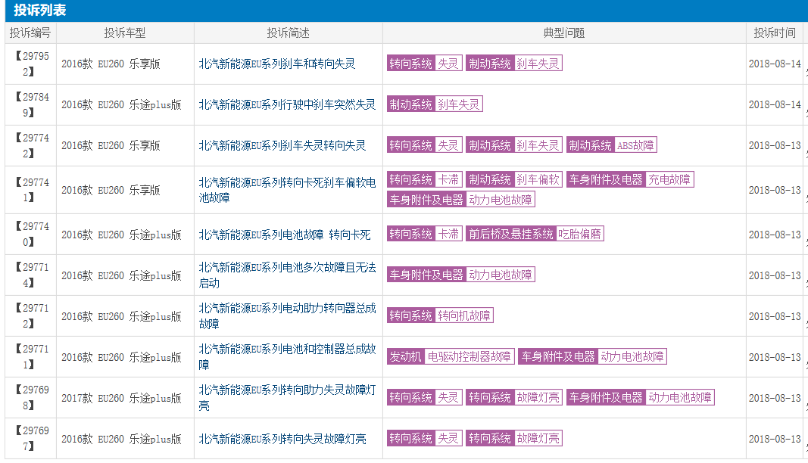Click the 投诉车型 column header

tap(125, 33)
